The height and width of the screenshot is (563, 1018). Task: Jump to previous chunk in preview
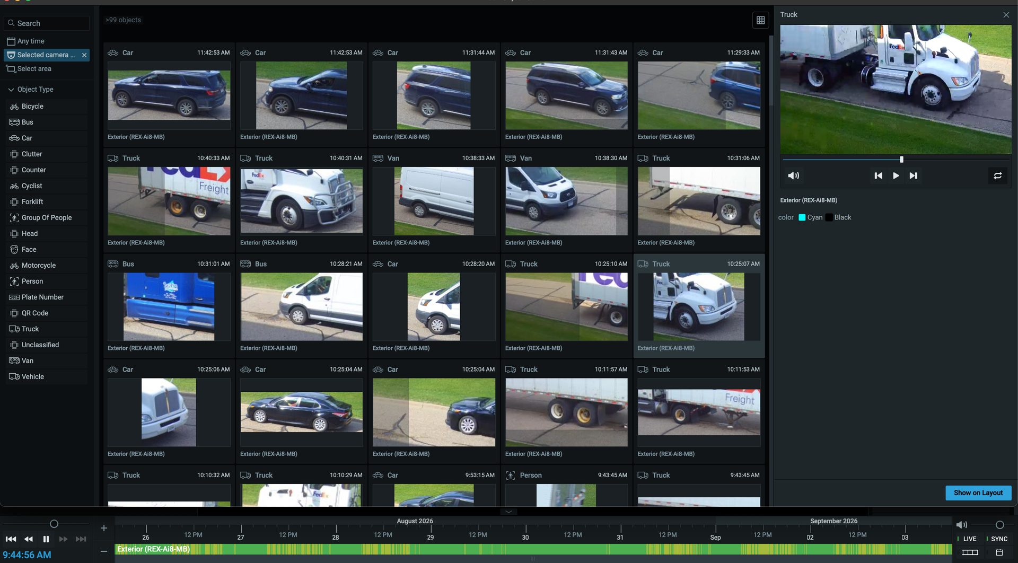click(878, 175)
